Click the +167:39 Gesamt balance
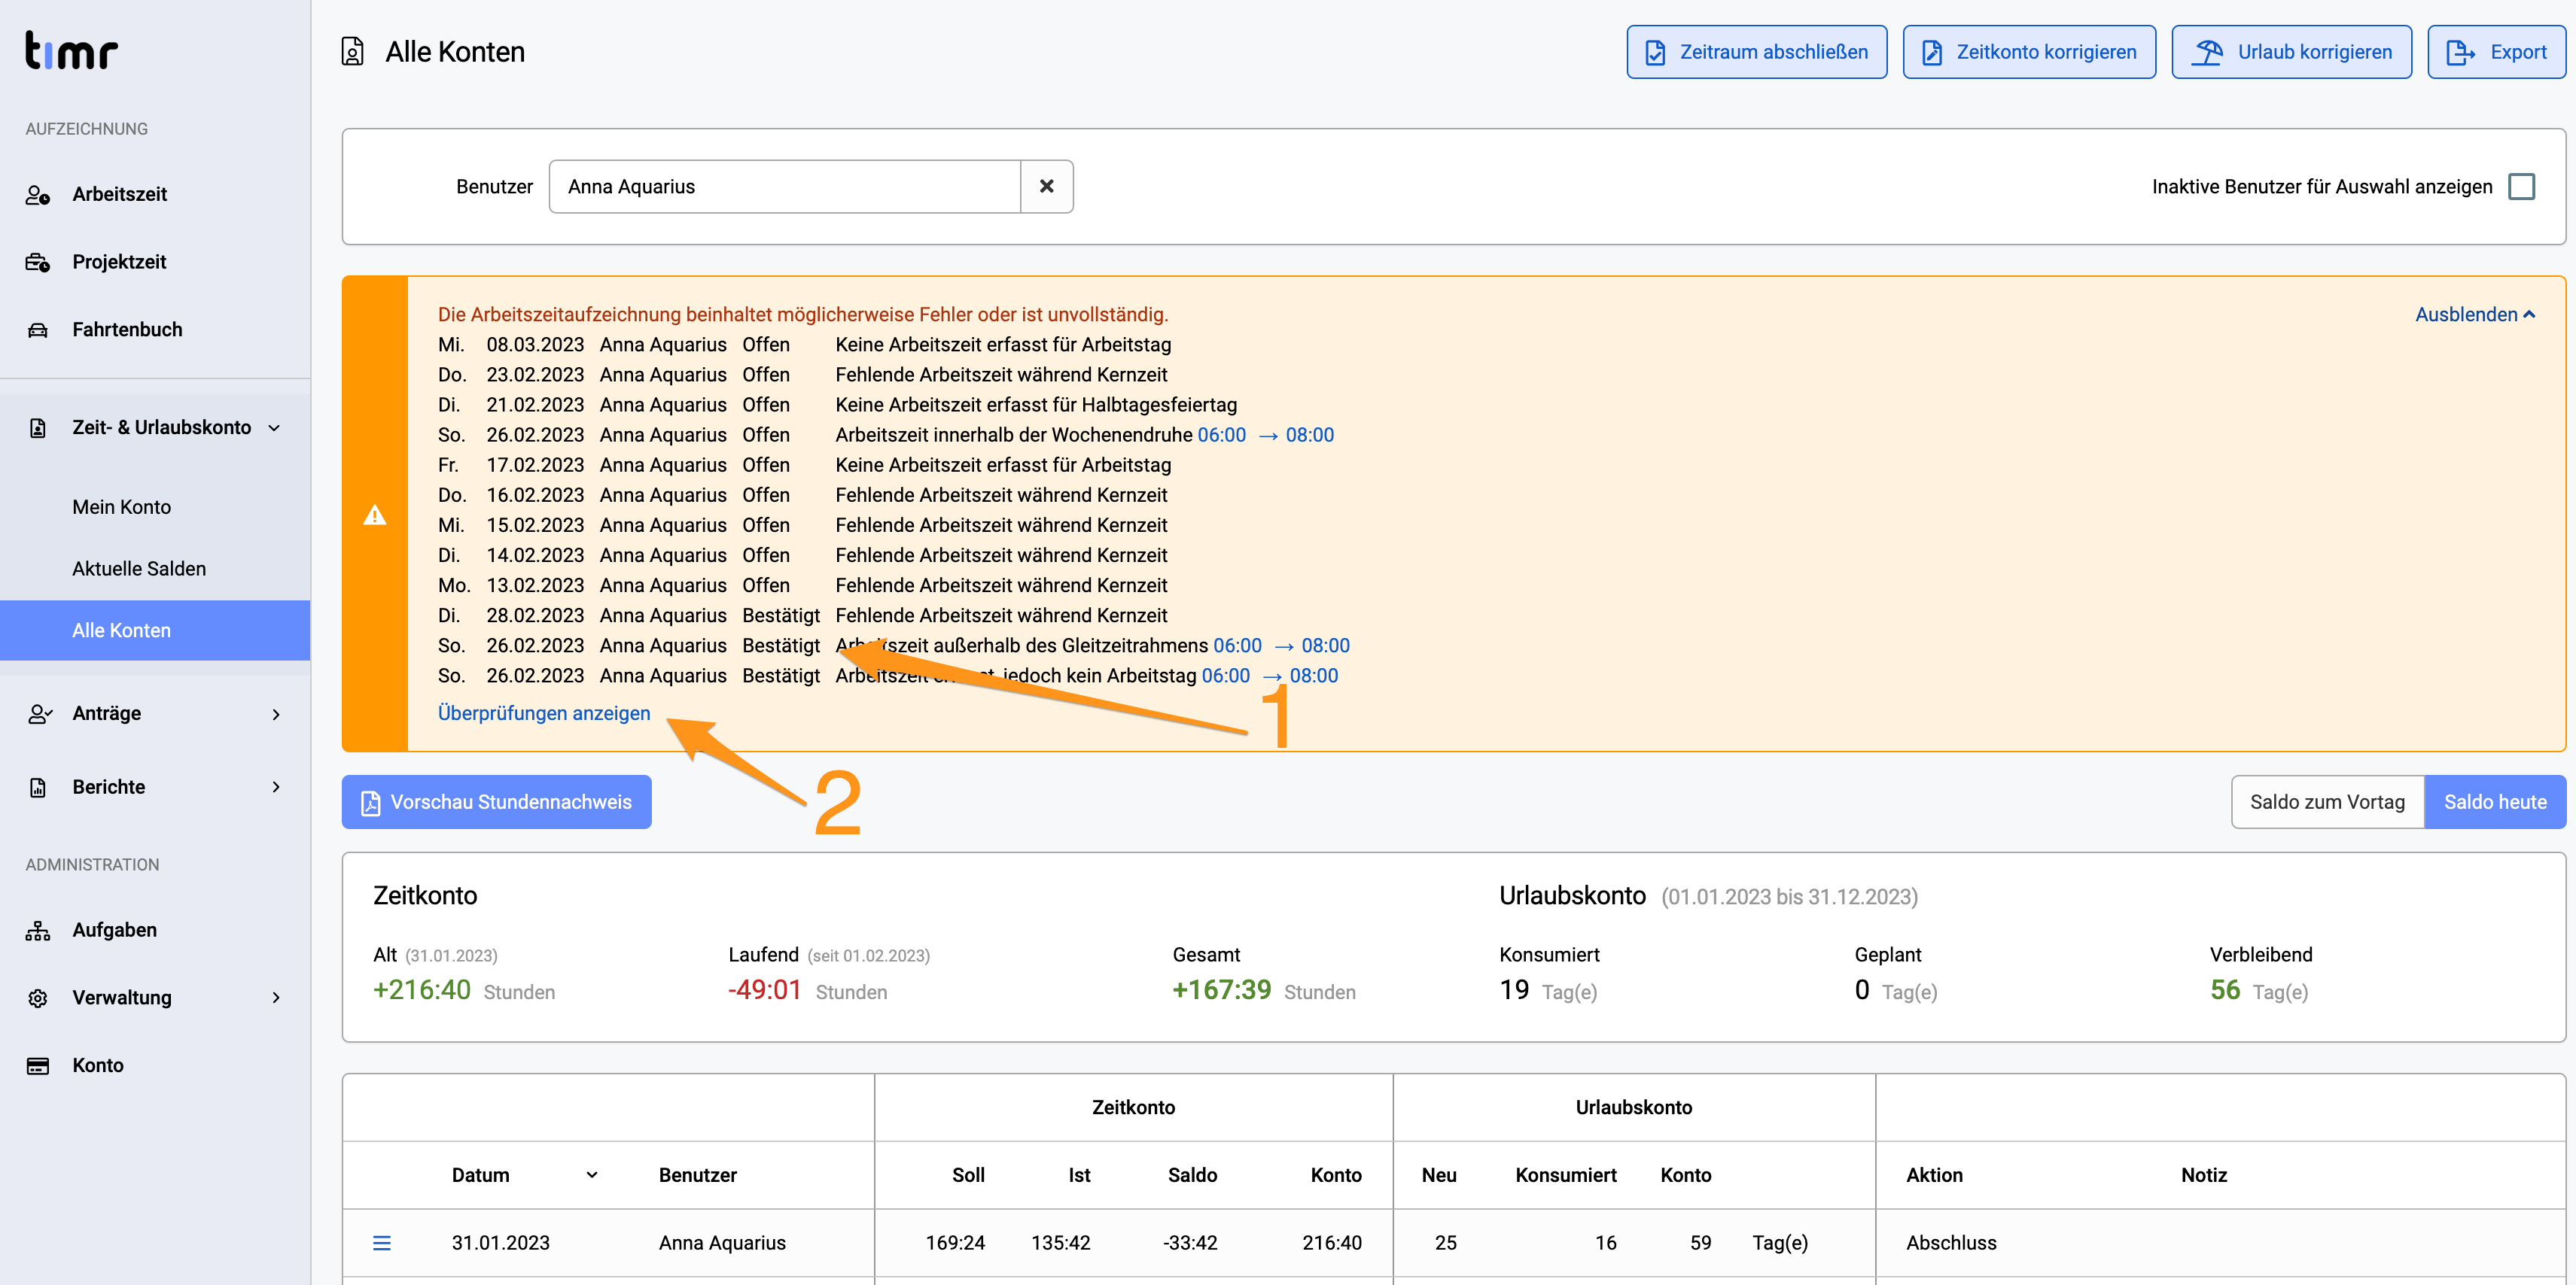Image resolution: width=2576 pixels, height=1285 pixels. 1222,989
